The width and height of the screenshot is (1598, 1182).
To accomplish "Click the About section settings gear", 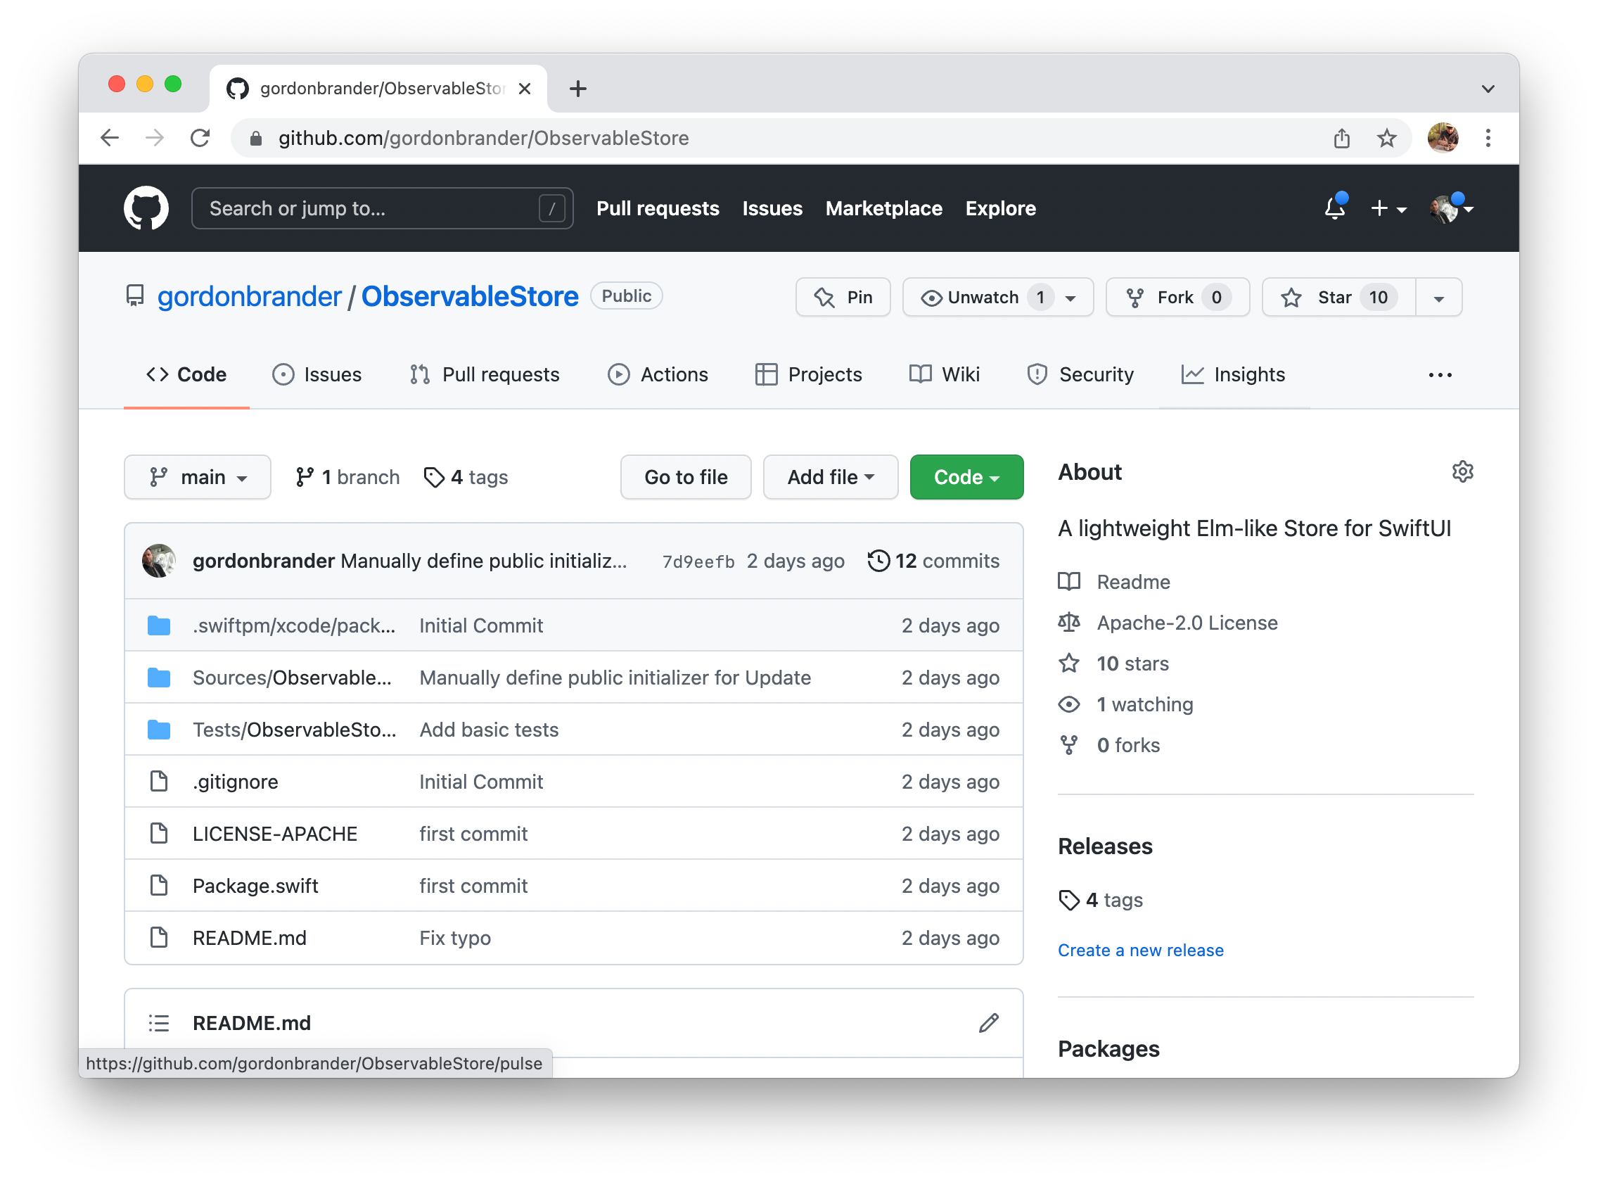I will pos(1462,472).
